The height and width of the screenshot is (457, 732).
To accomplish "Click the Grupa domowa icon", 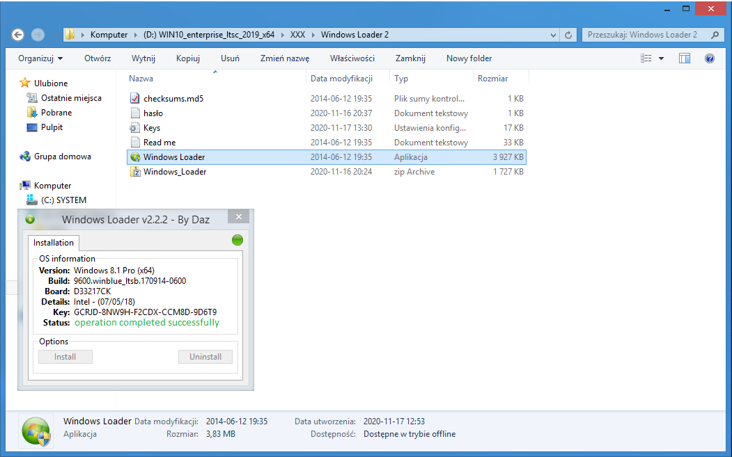I will pos(25,157).
